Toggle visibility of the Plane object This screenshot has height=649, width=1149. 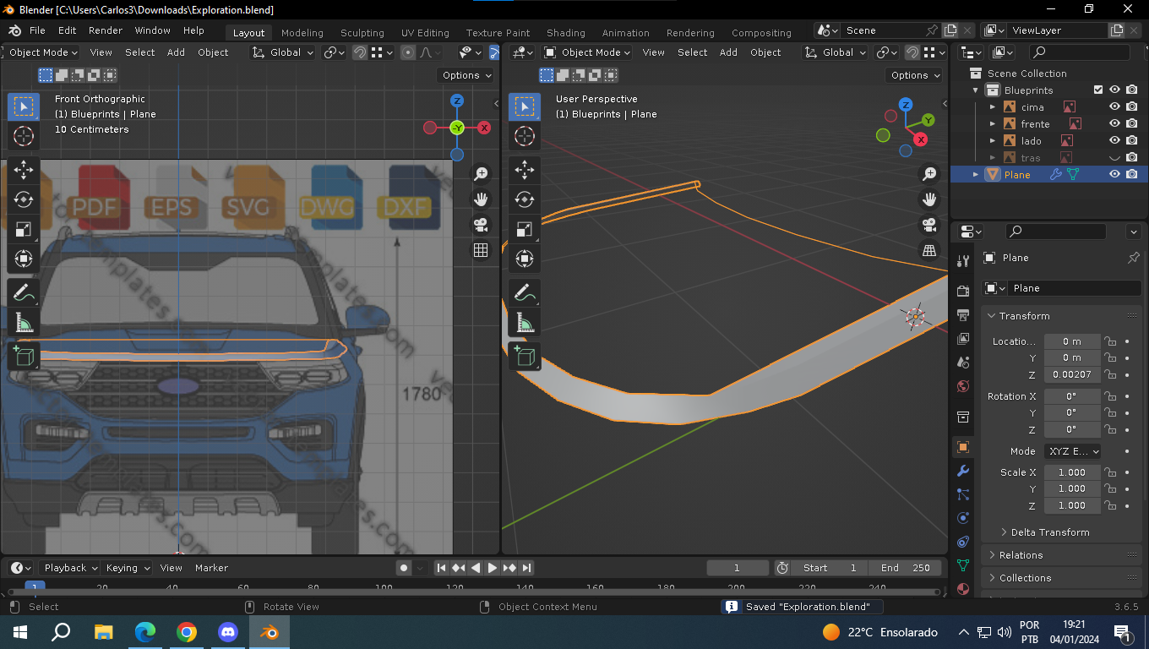[1114, 175]
